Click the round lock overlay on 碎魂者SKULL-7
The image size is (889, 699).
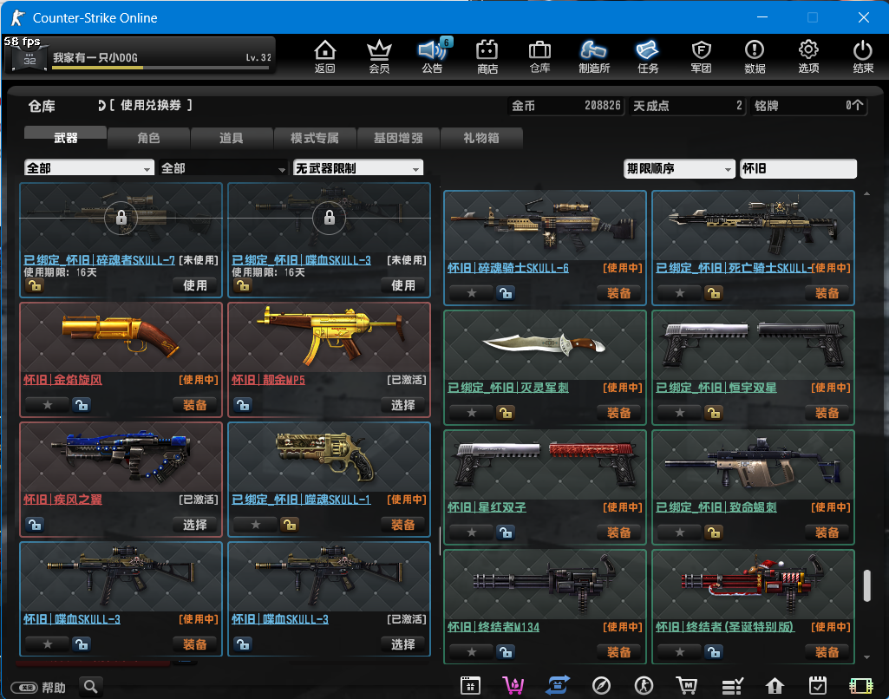(x=121, y=218)
